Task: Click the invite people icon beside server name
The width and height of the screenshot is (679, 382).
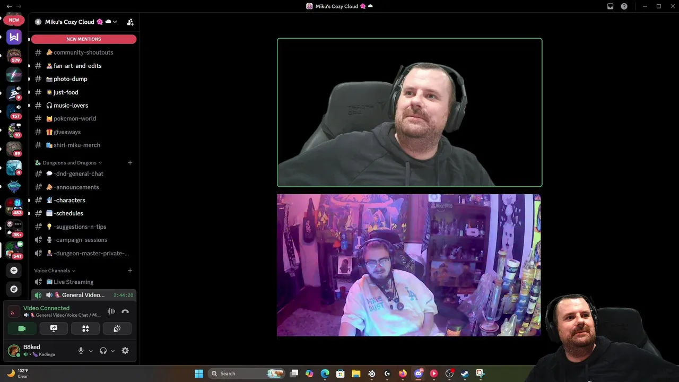Action: pos(130,22)
